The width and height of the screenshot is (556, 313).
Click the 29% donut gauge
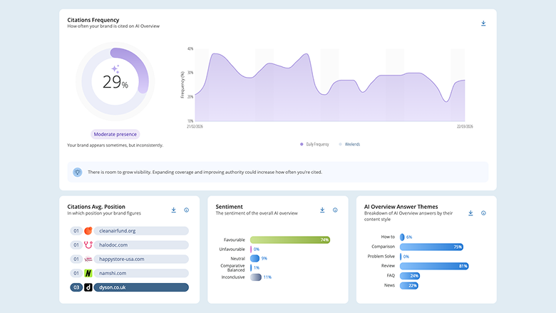coord(115,81)
